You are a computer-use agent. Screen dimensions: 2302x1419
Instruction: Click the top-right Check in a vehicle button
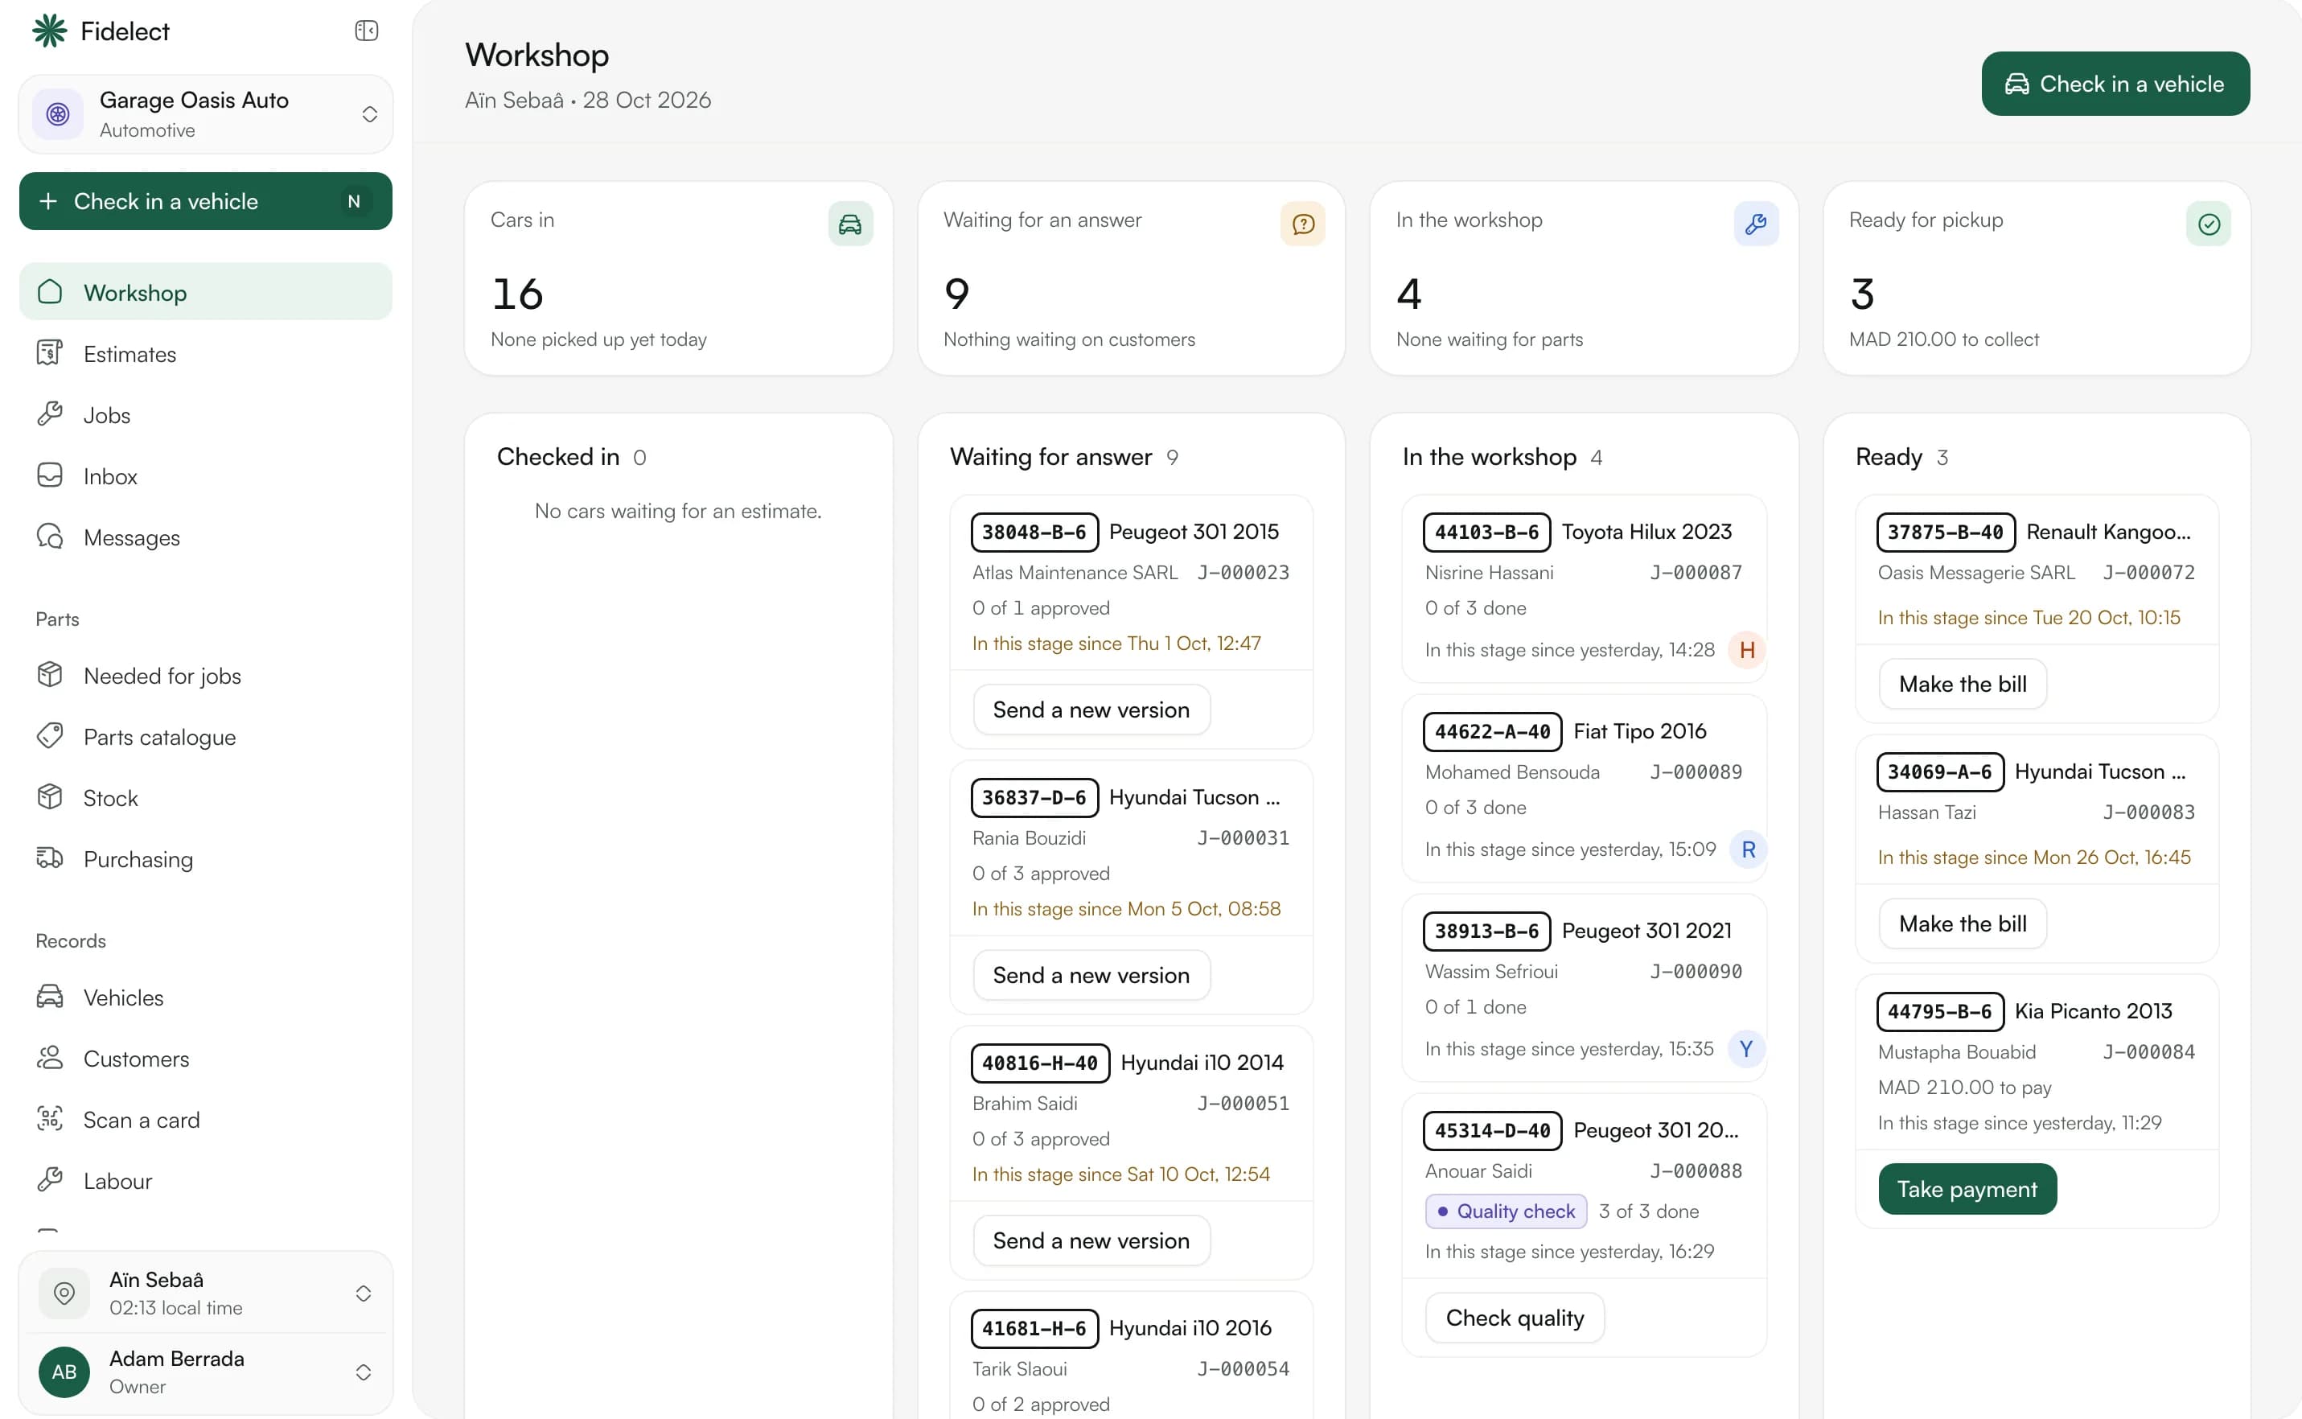(x=2115, y=84)
